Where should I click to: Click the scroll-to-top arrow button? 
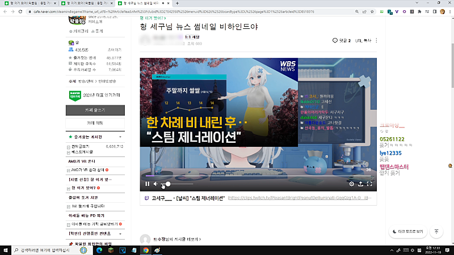[x=436, y=232]
